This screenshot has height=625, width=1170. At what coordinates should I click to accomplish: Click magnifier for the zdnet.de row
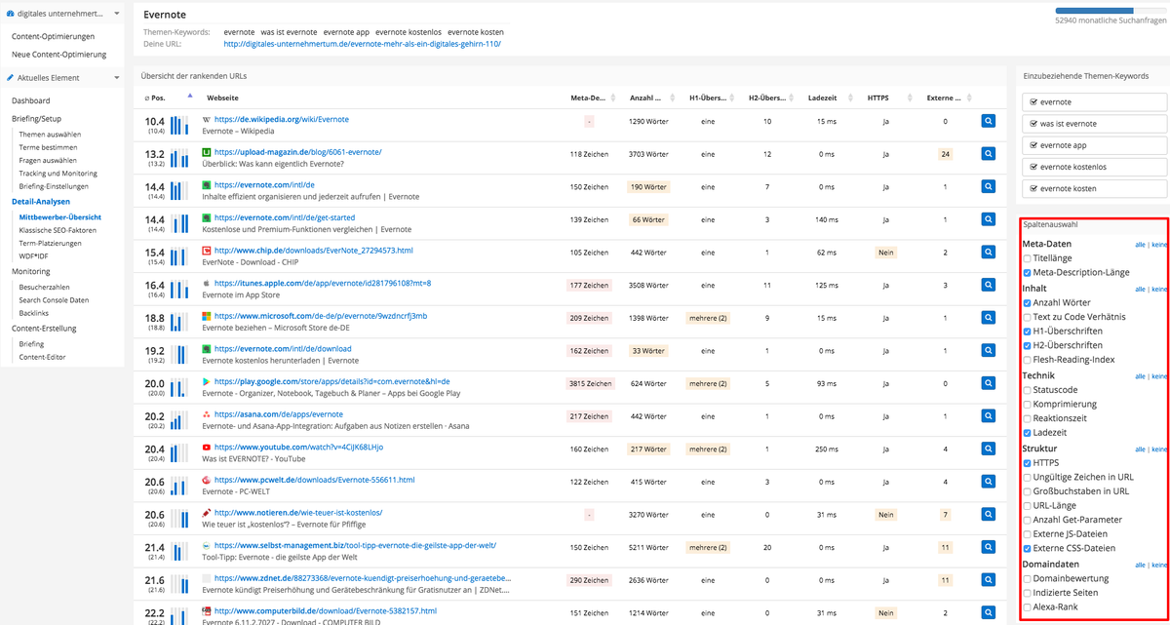pos(988,580)
